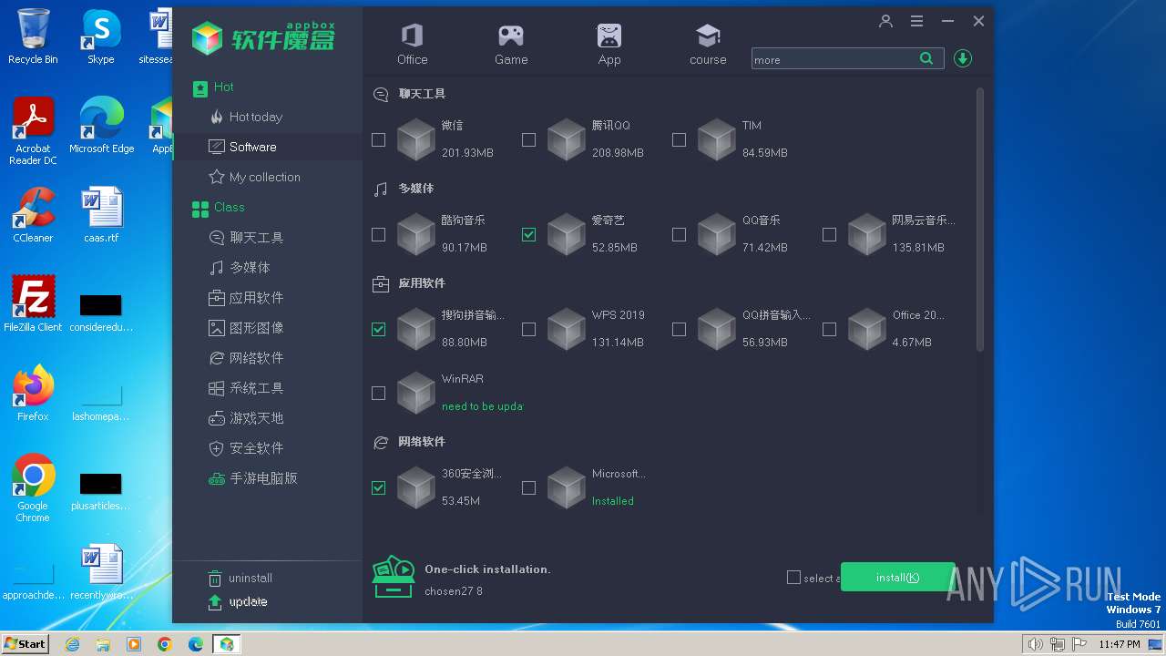Click the green magnifier search icon

click(x=926, y=58)
